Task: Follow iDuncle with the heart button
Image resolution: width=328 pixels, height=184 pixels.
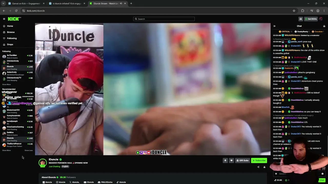Action: click(x=231, y=160)
